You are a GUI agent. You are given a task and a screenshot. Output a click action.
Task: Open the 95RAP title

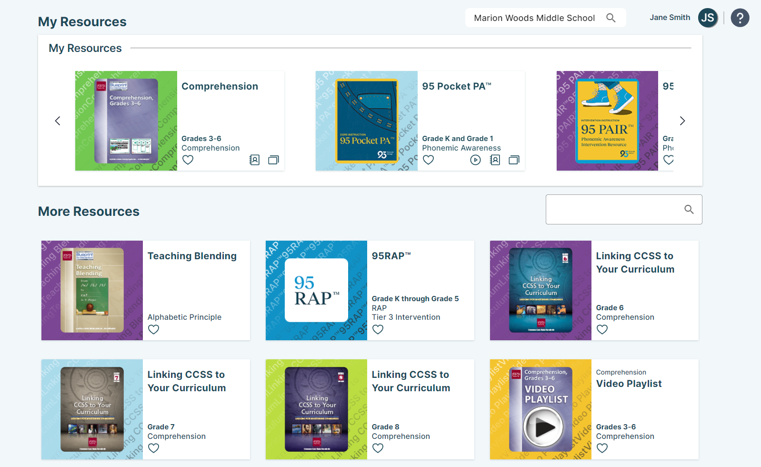point(391,256)
